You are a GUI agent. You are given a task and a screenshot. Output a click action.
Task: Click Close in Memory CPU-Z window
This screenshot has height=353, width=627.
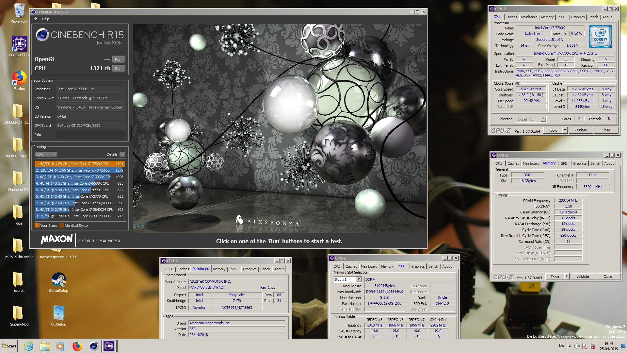[x=608, y=277]
